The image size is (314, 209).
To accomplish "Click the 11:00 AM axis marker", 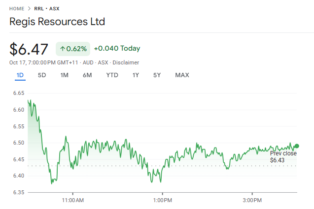I will pos(72,200).
